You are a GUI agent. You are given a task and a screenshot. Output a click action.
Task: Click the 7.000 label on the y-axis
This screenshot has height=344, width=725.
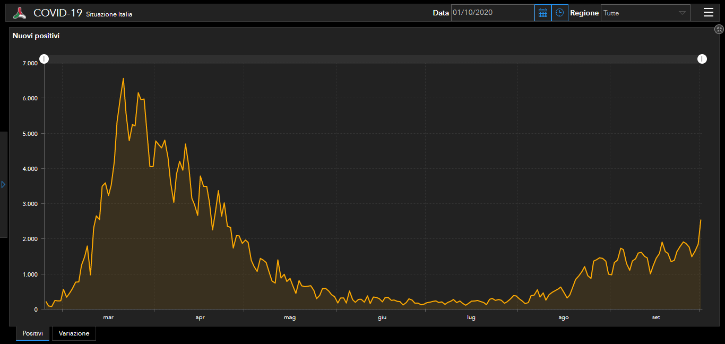click(30, 63)
